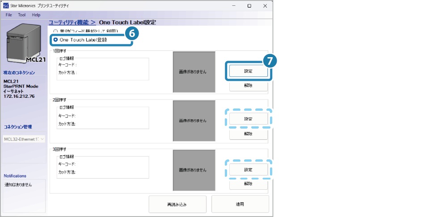Click the Star Micronics app icon in title bar
447x217 pixels.
tap(6, 6)
